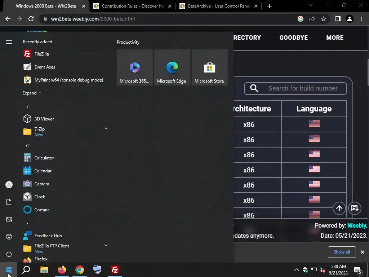Viewport: 369px width, 277px height.
Task: Open MyPaint w64 console debug mode
Action: tap(63, 80)
